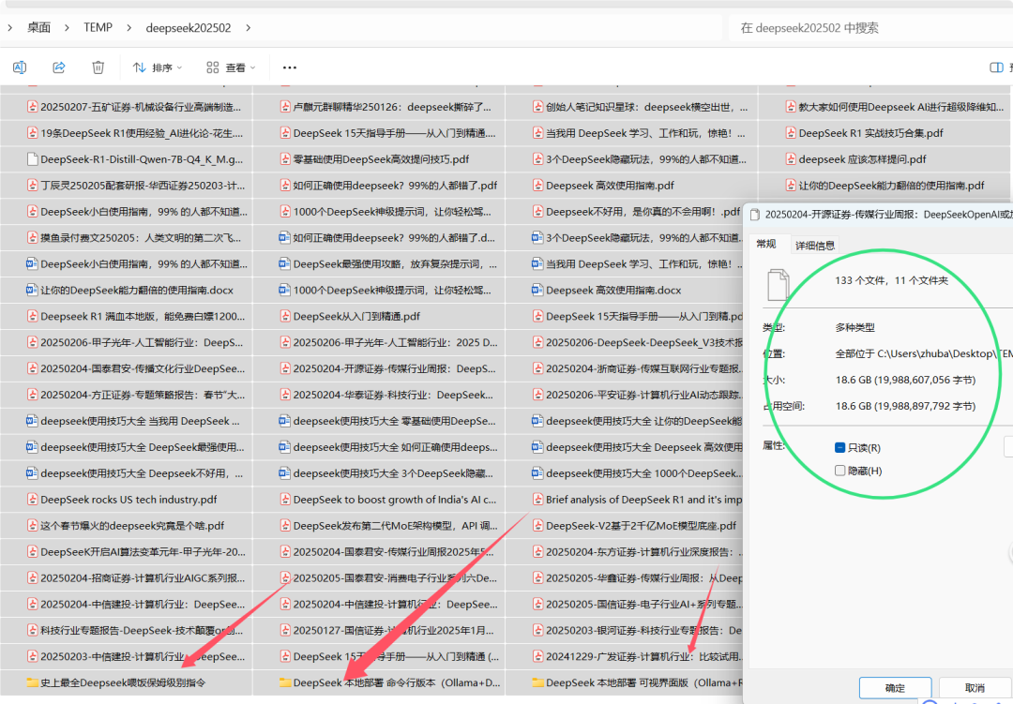Image resolution: width=1013 pixels, height=704 pixels.
Task: Select file 摸鱼录付费文250205:人类文明的第二次飞
Action: [134, 238]
